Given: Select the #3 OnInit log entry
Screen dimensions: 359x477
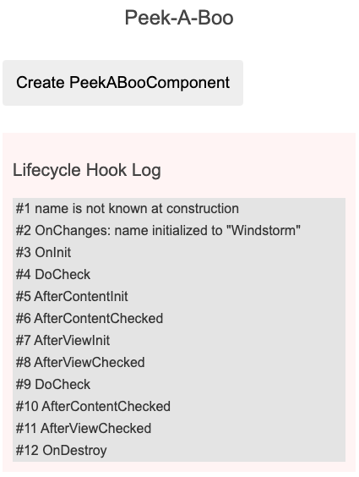Looking at the screenshot, I should coord(43,253).
